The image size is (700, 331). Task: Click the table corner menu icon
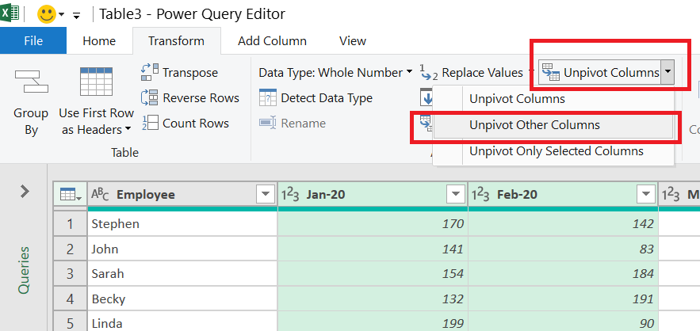pyautogui.click(x=68, y=195)
